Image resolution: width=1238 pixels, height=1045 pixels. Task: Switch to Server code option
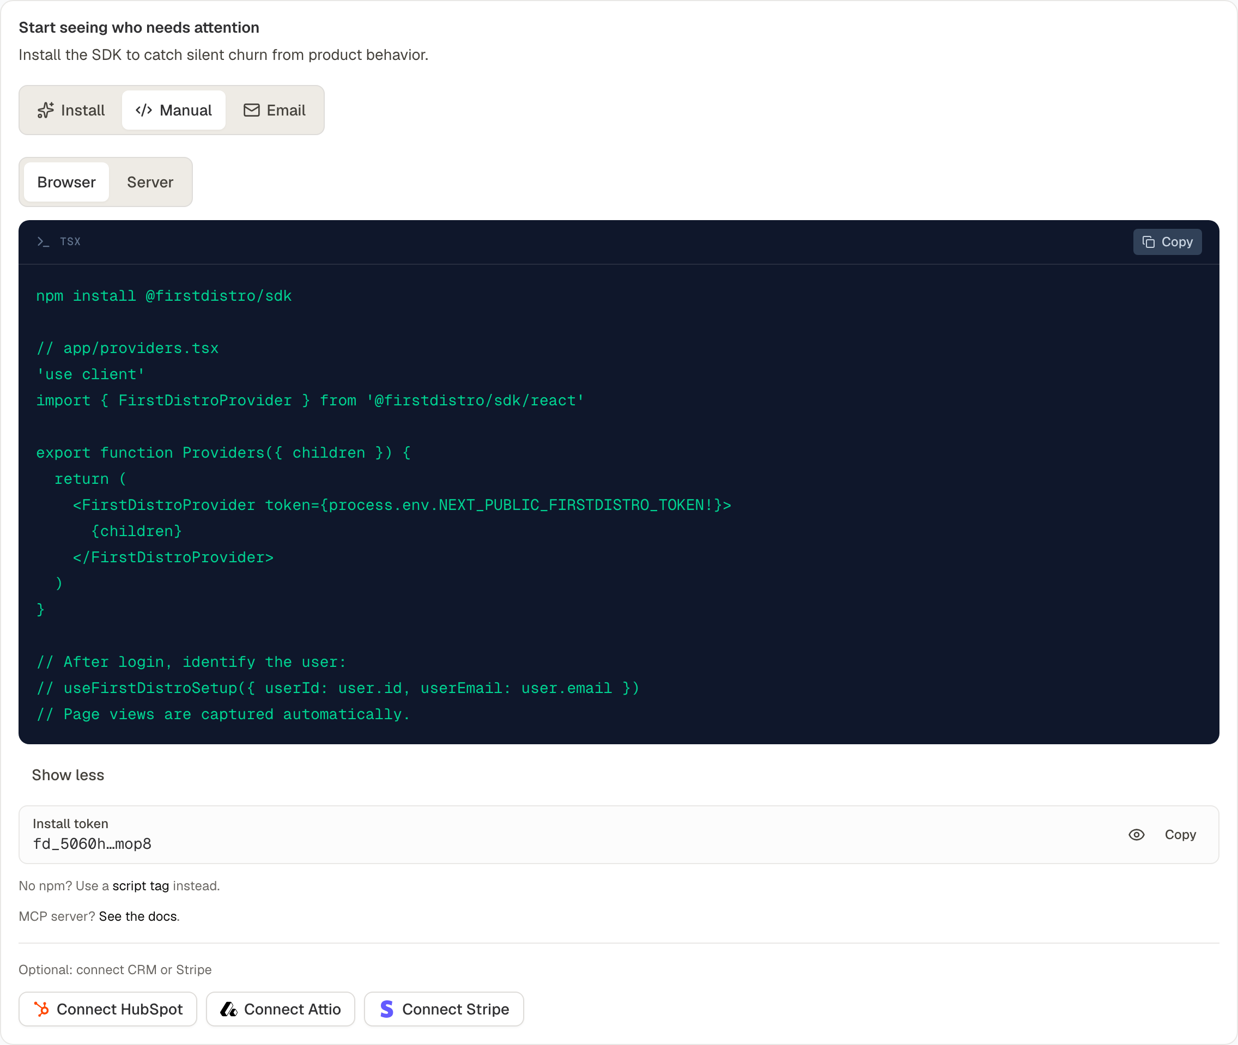pyautogui.click(x=150, y=182)
